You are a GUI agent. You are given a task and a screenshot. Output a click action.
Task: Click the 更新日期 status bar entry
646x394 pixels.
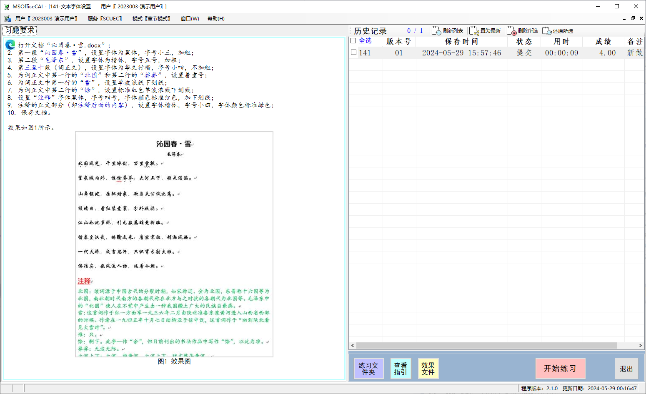coord(599,388)
